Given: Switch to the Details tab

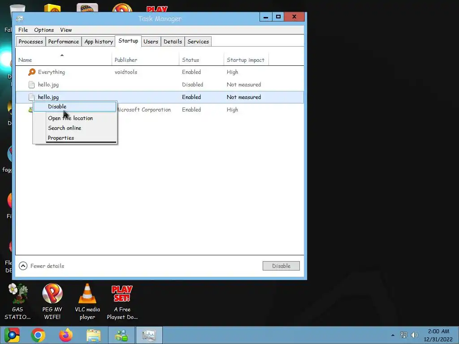Looking at the screenshot, I should click(173, 42).
